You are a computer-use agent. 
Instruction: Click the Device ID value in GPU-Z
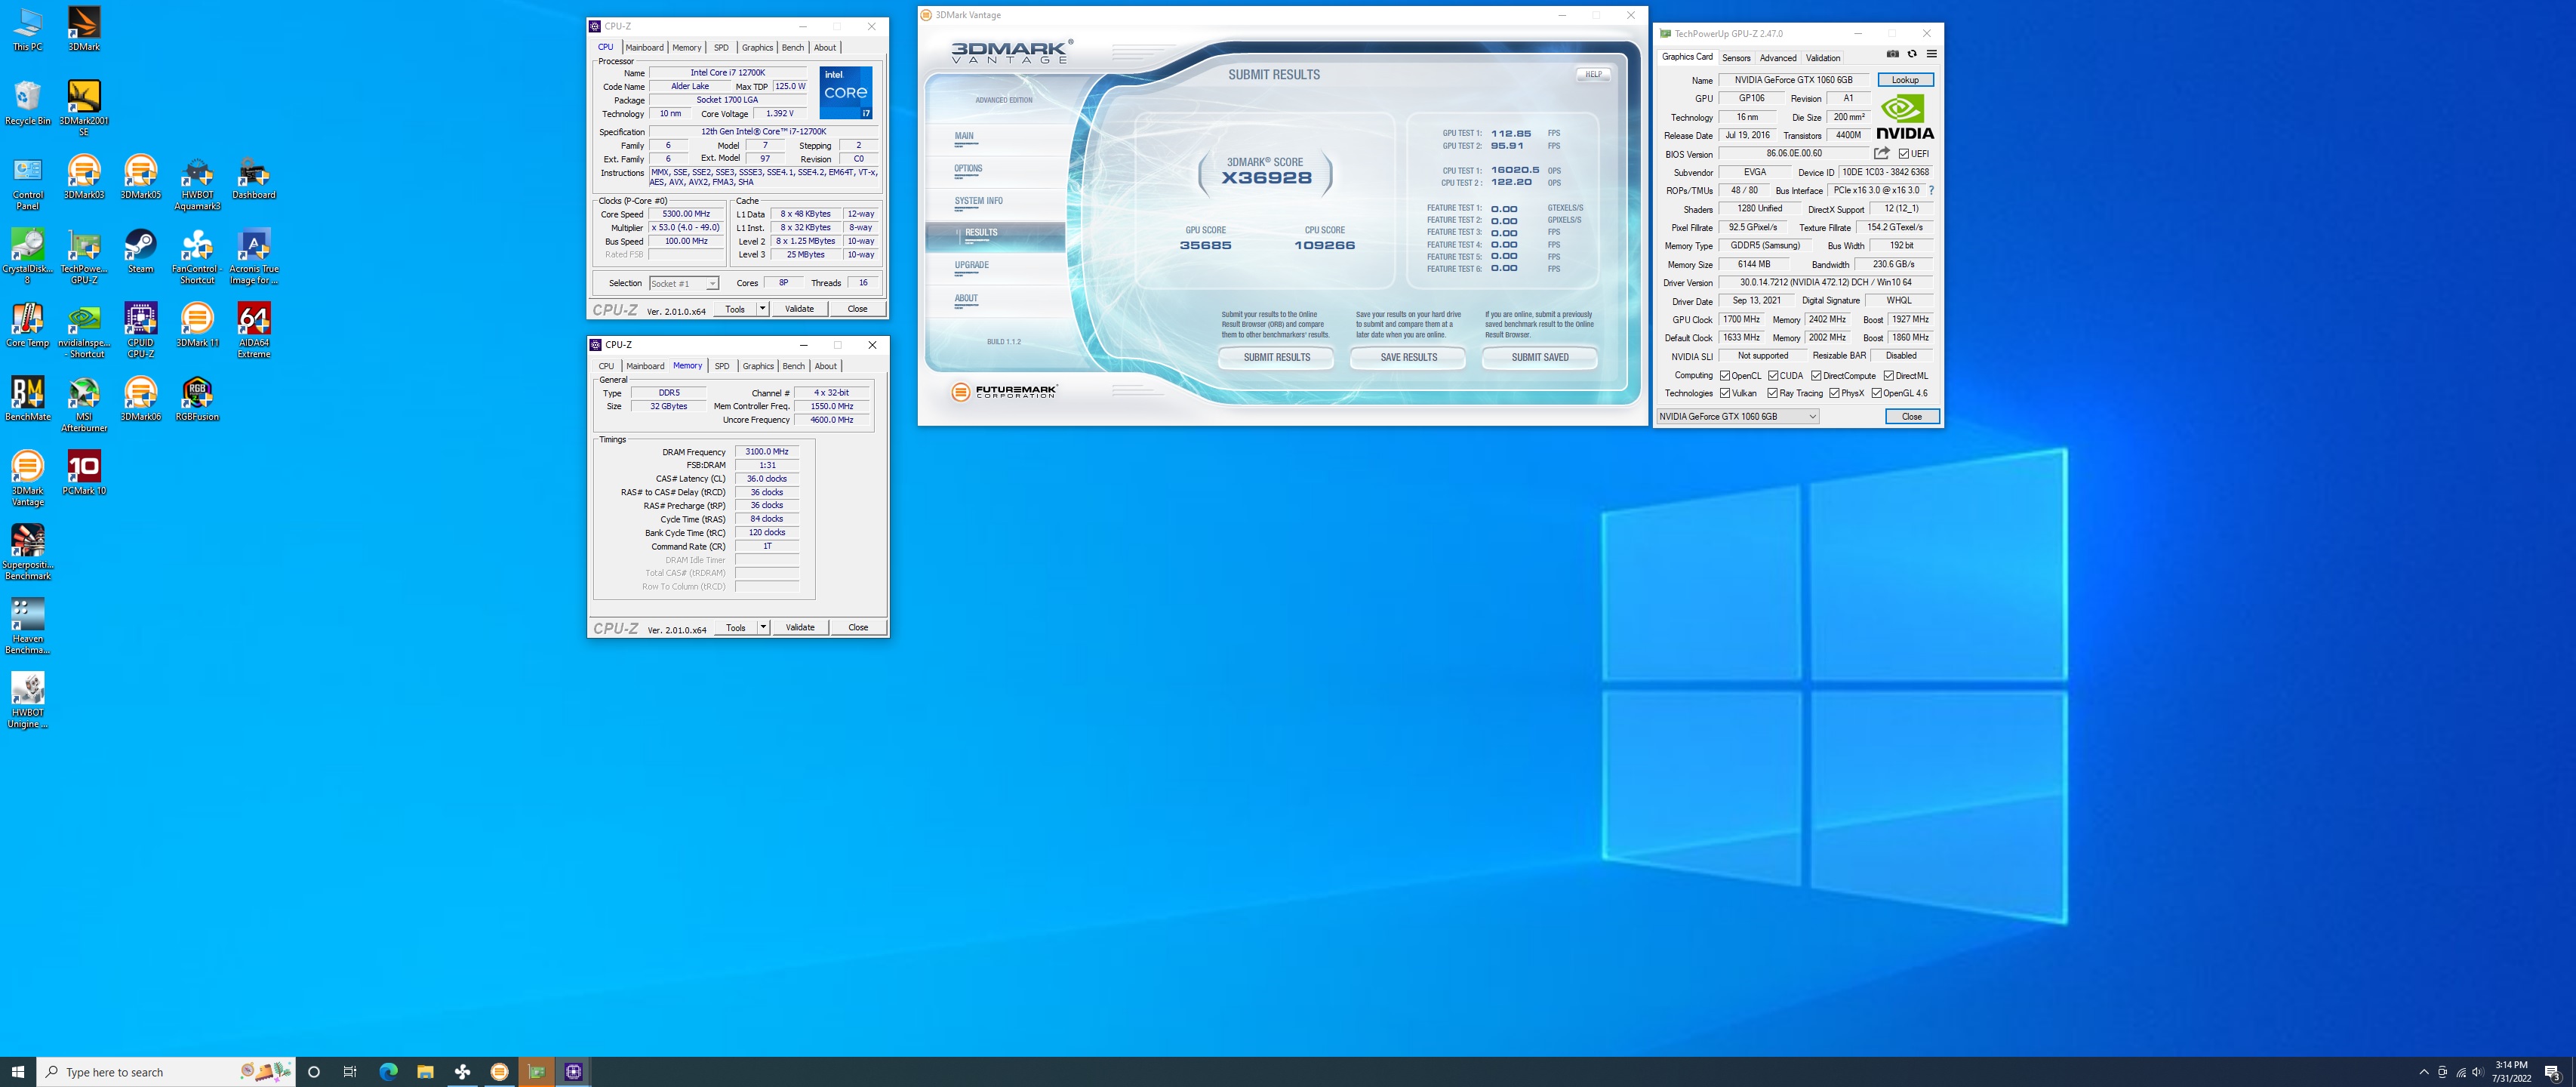(x=1885, y=172)
